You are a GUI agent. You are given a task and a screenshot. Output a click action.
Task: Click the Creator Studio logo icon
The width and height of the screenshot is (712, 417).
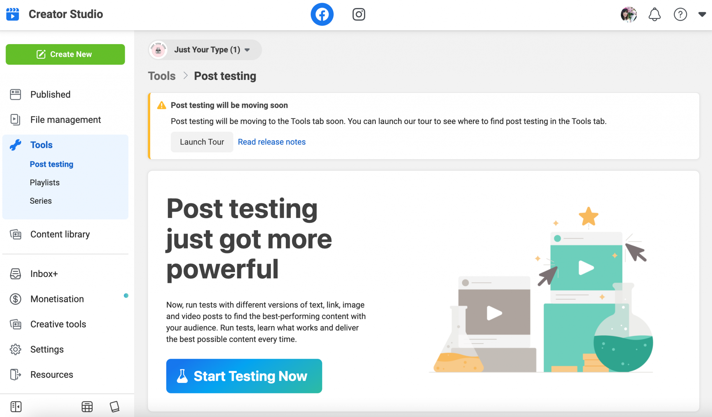tap(13, 14)
